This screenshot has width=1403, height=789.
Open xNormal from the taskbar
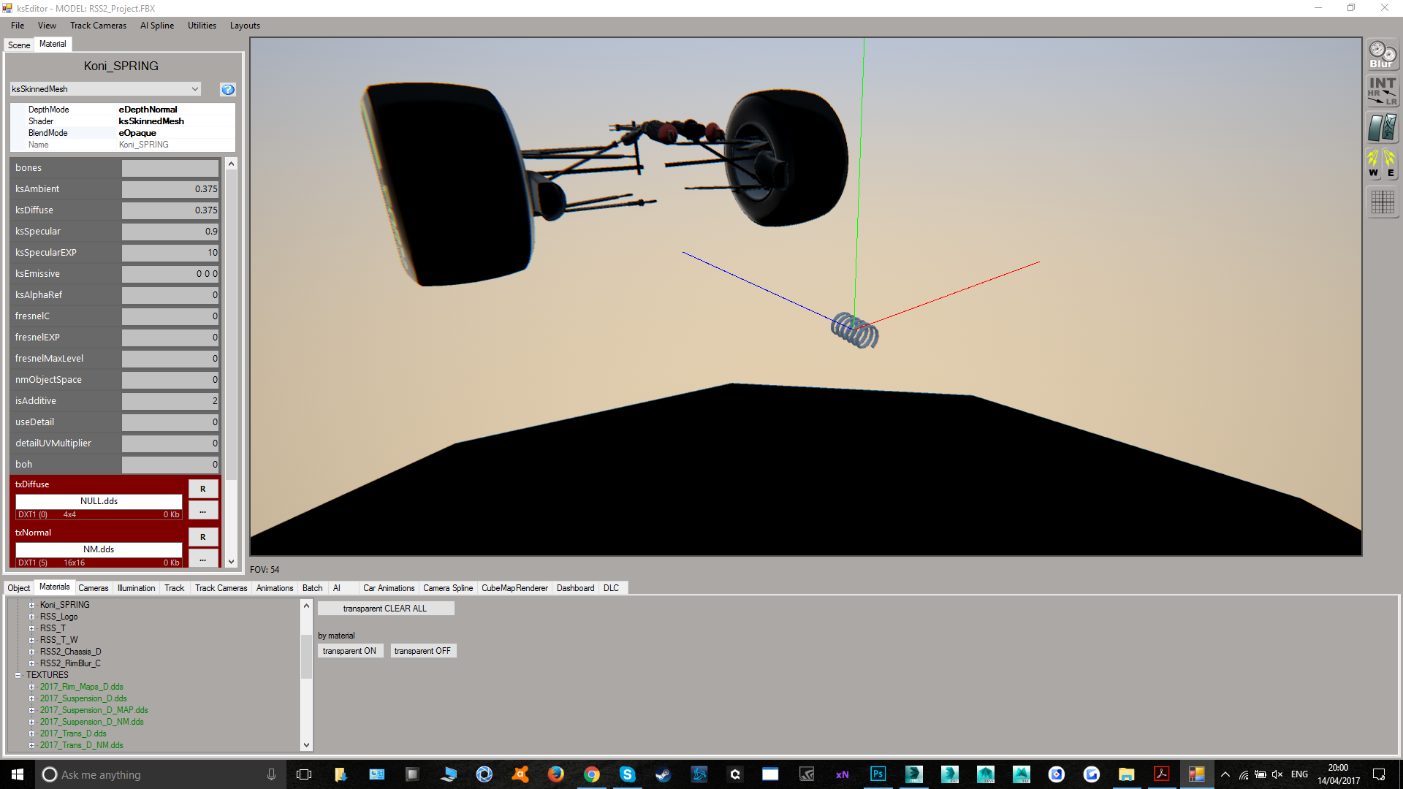(842, 774)
